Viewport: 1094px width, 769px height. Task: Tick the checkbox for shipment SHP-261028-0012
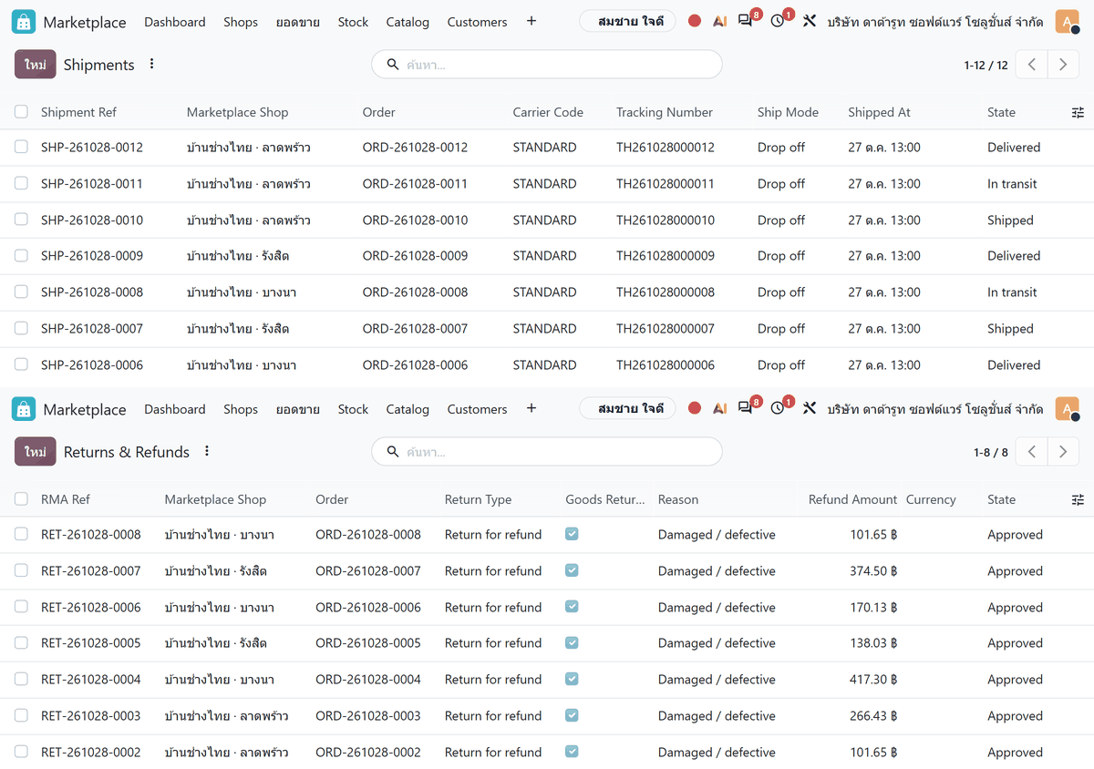(x=21, y=147)
